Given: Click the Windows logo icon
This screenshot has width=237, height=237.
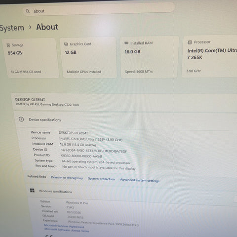Looking at the screenshot, I should click(x=32, y=191).
